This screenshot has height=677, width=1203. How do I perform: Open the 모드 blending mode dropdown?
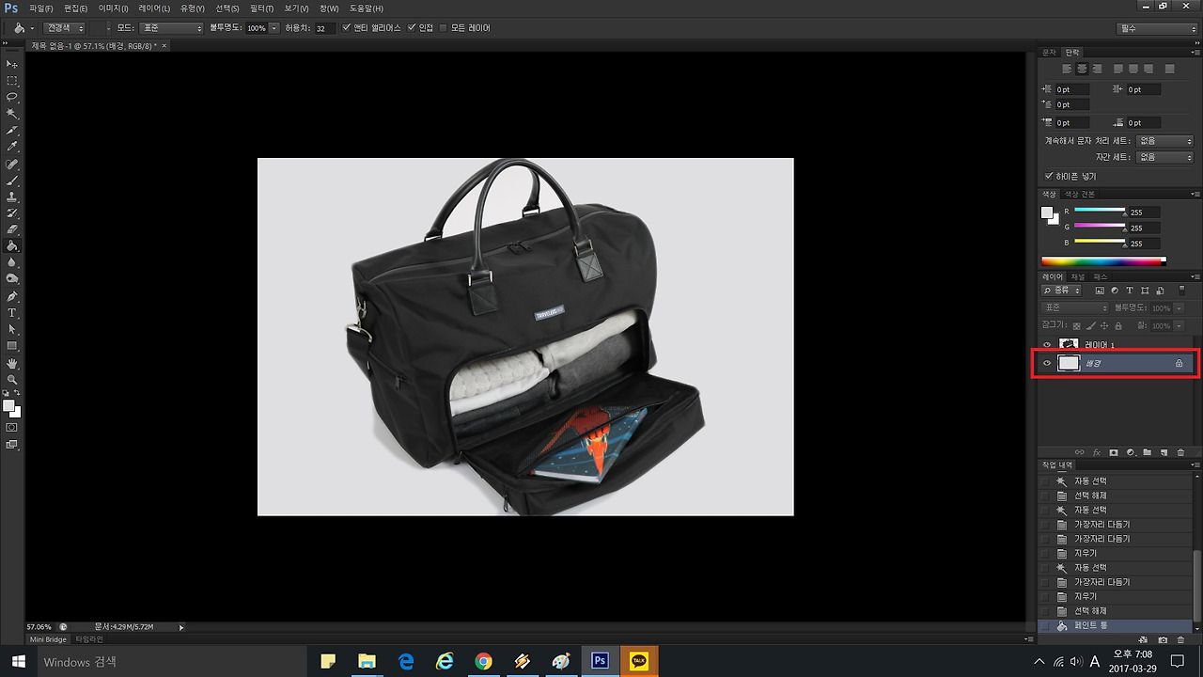pyautogui.click(x=170, y=28)
